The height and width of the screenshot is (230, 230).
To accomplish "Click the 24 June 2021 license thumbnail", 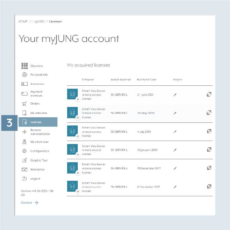I will 72,94.
